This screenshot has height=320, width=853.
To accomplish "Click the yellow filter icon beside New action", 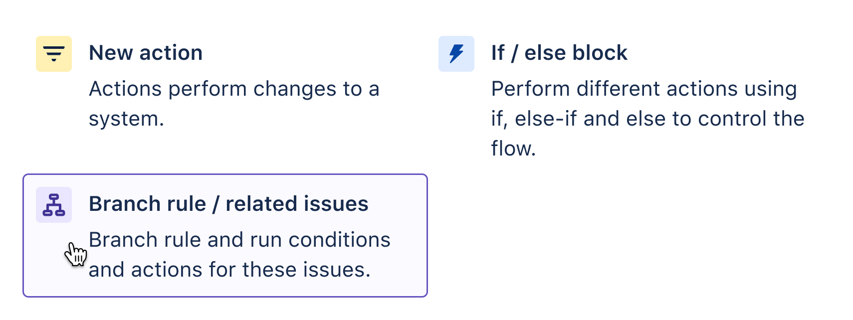I will [53, 54].
